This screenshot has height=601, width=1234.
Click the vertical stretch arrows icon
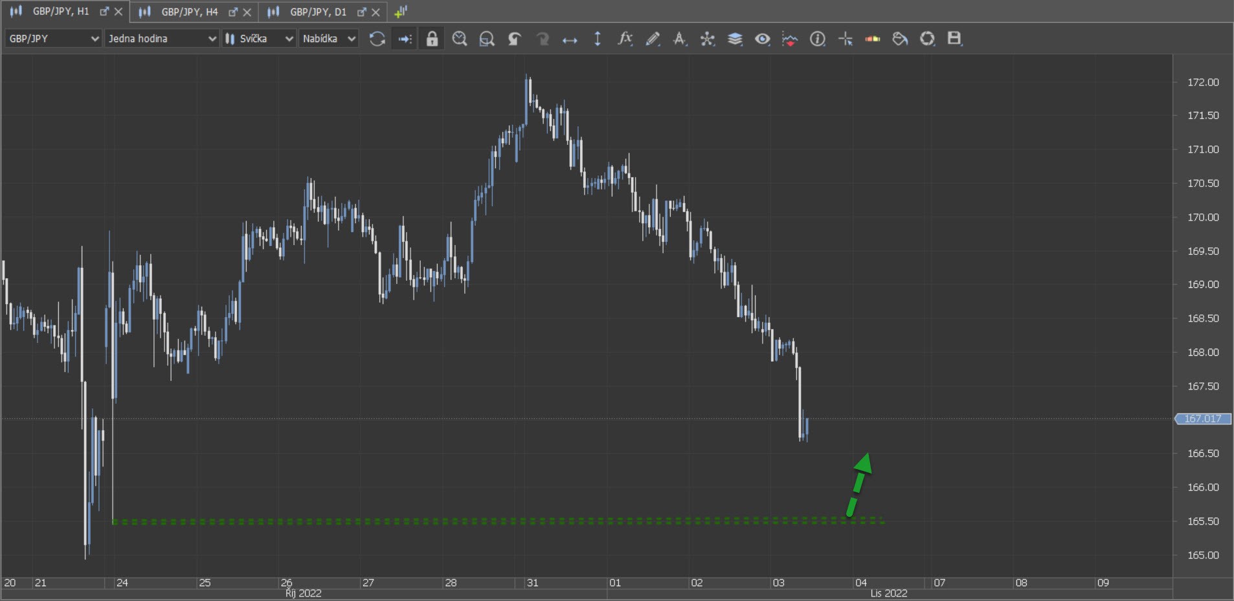tap(597, 39)
